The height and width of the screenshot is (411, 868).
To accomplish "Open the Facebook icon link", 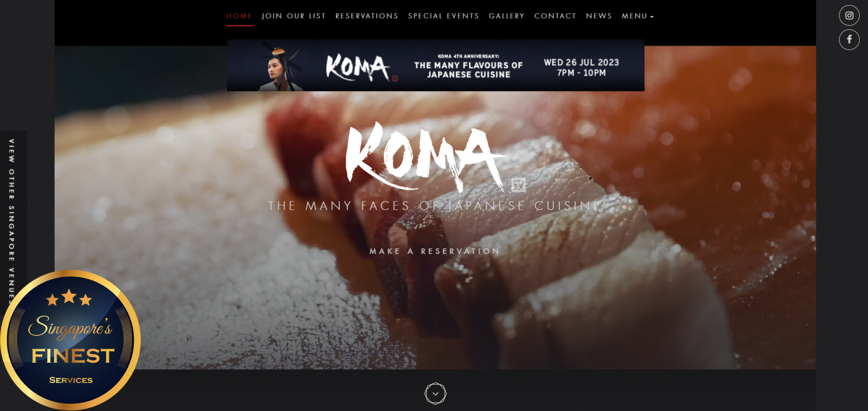I will point(849,39).
